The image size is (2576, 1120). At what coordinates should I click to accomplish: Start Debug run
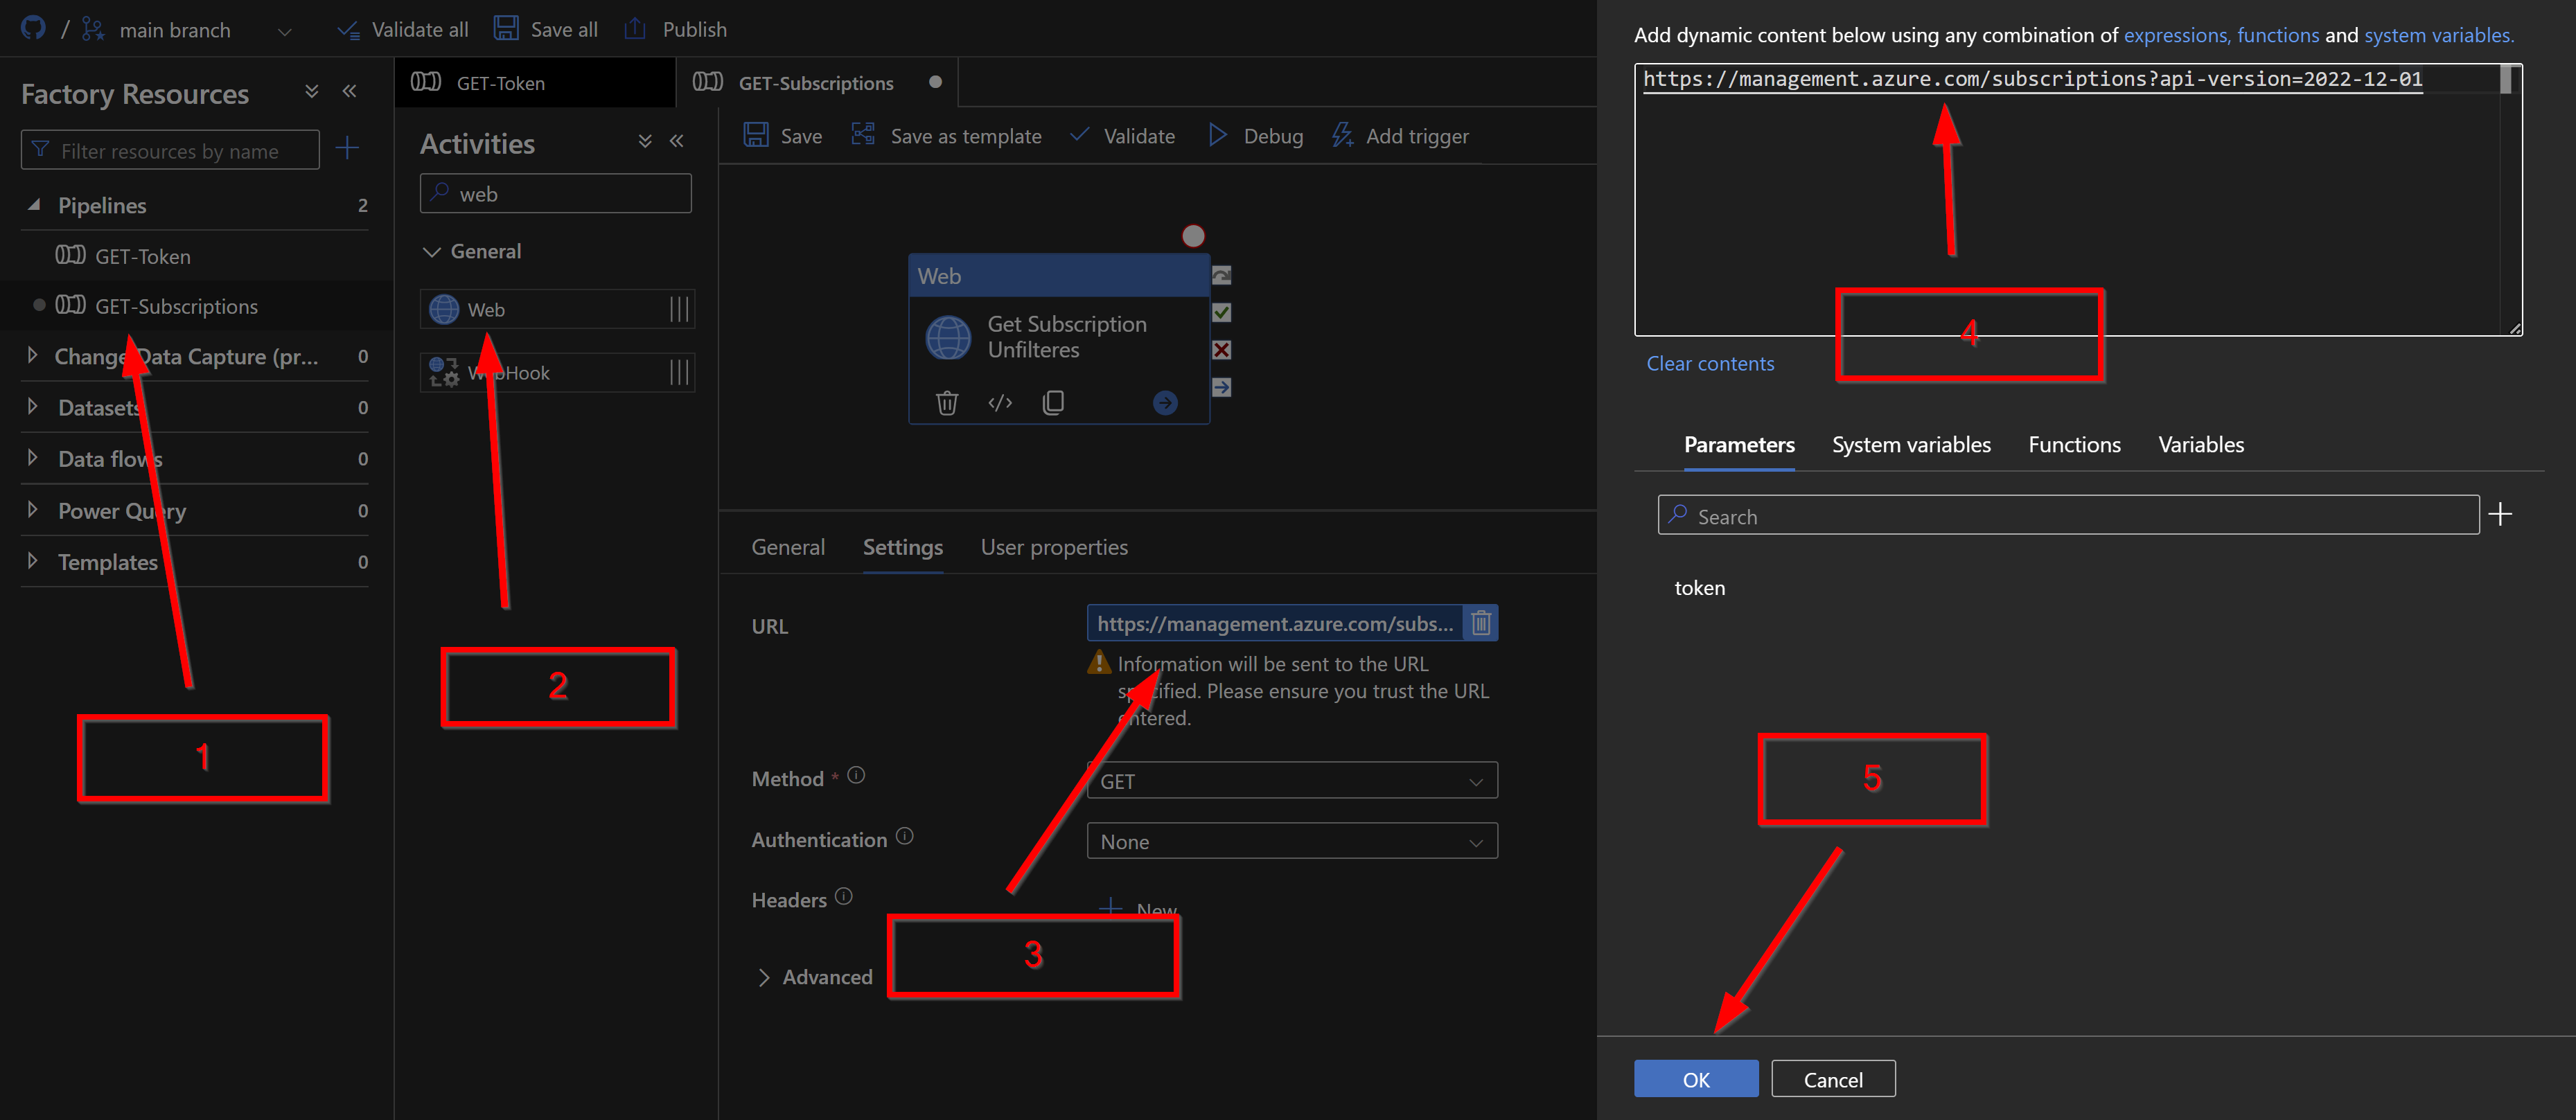[1255, 135]
